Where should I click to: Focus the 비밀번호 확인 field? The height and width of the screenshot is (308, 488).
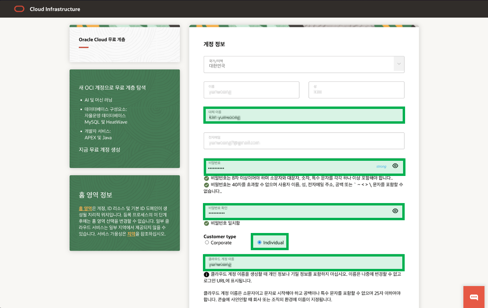[x=304, y=211]
